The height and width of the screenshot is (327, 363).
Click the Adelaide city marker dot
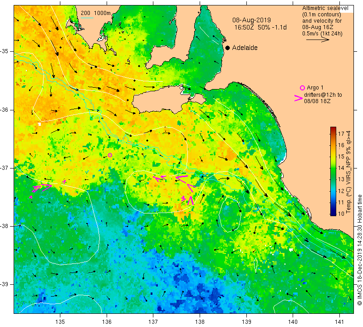pyautogui.click(x=228, y=48)
